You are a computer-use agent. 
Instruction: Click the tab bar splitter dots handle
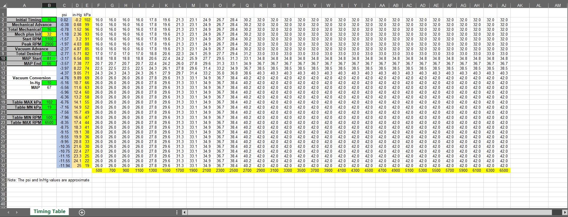177,212
